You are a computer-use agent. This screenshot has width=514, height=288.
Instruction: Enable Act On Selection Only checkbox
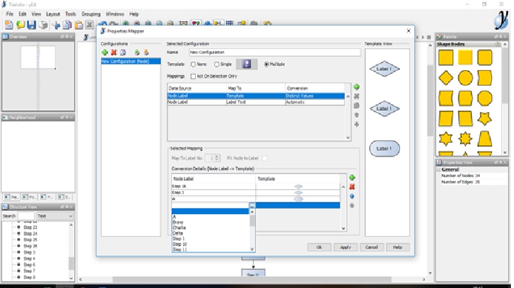click(x=193, y=76)
